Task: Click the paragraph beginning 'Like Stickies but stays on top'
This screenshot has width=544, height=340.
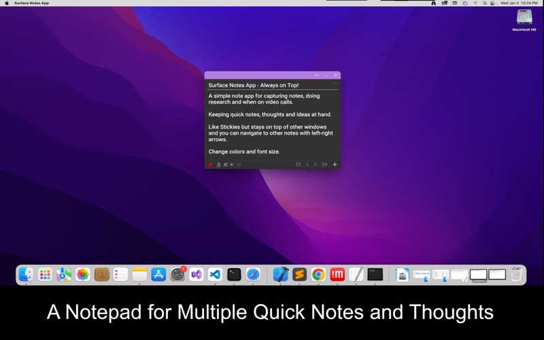Action: tap(271, 133)
